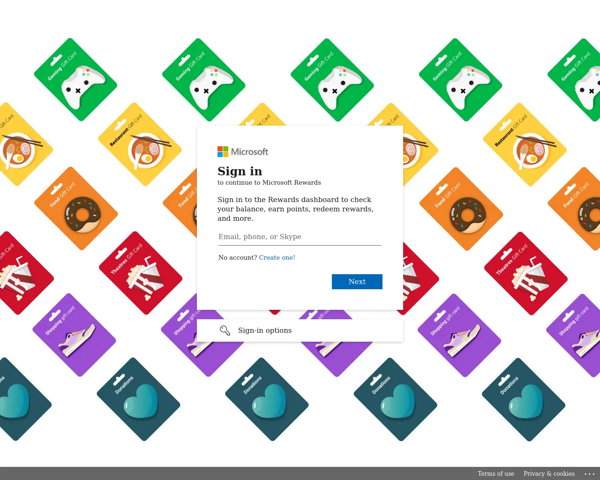Click the Sign in heading

240,171
